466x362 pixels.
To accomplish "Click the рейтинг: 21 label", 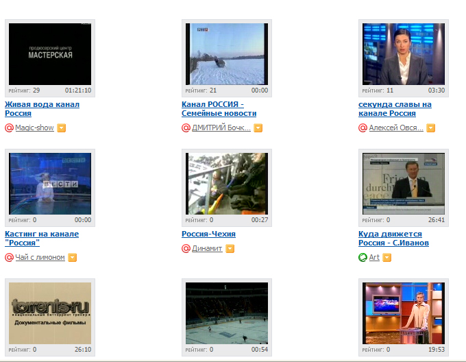I will tap(201, 90).
